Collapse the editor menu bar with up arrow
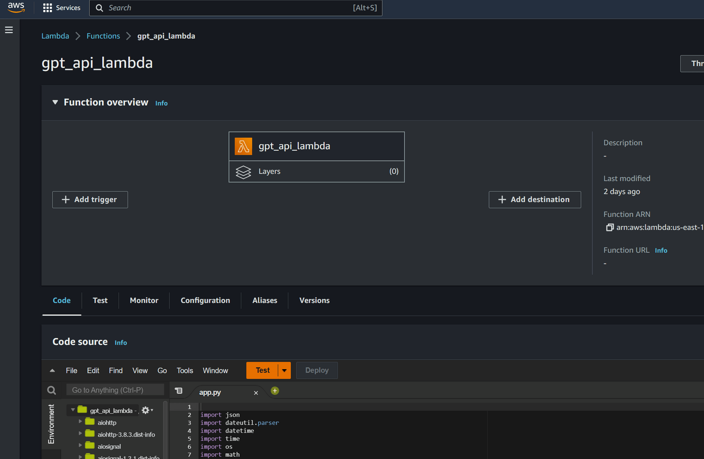Viewport: 704px width, 459px height. [52, 370]
